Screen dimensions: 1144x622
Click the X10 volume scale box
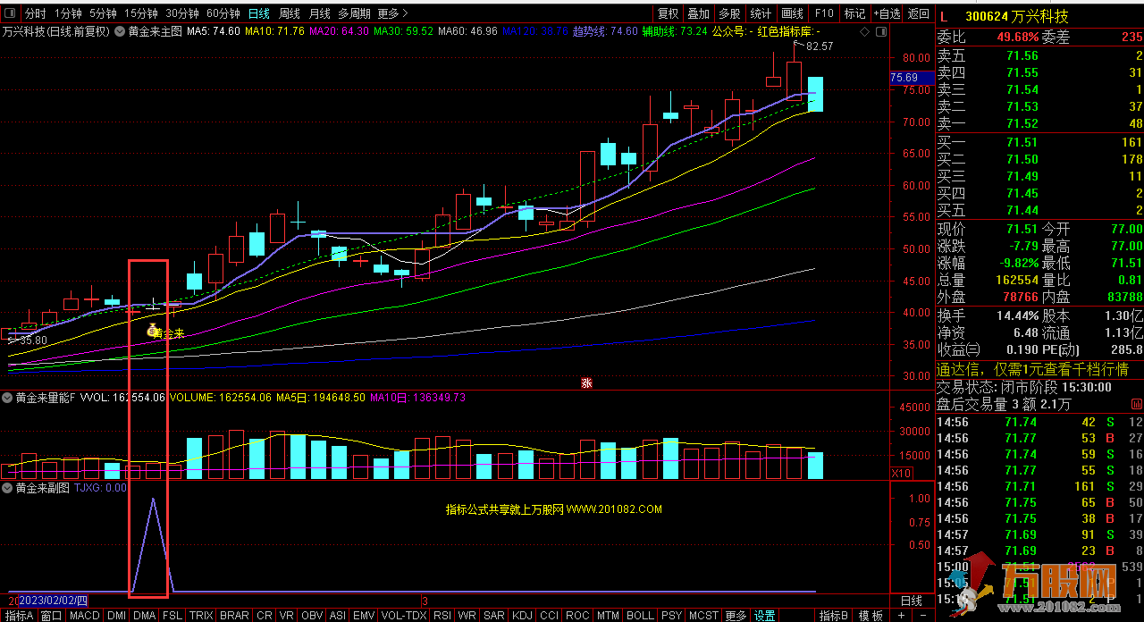point(902,473)
